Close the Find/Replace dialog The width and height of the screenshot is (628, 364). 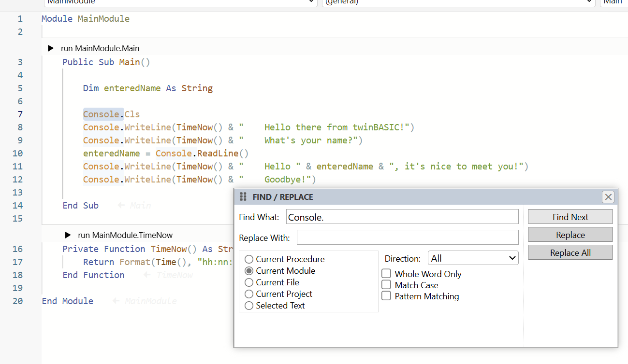coord(608,196)
